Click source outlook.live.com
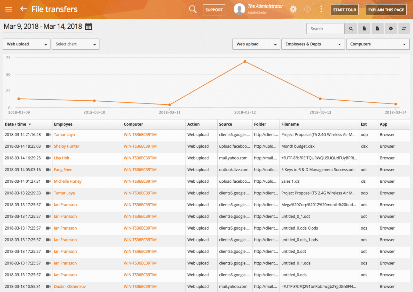The width and height of the screenshot is (413, 292). [x=234, y=170]
